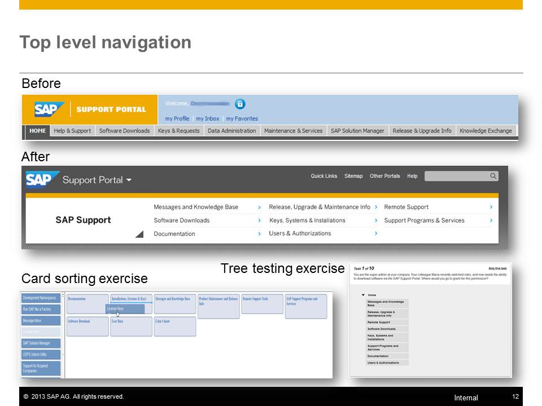Click chevron beside Documentation in the After menu
The image size is (542, 406).
[259, 233]
